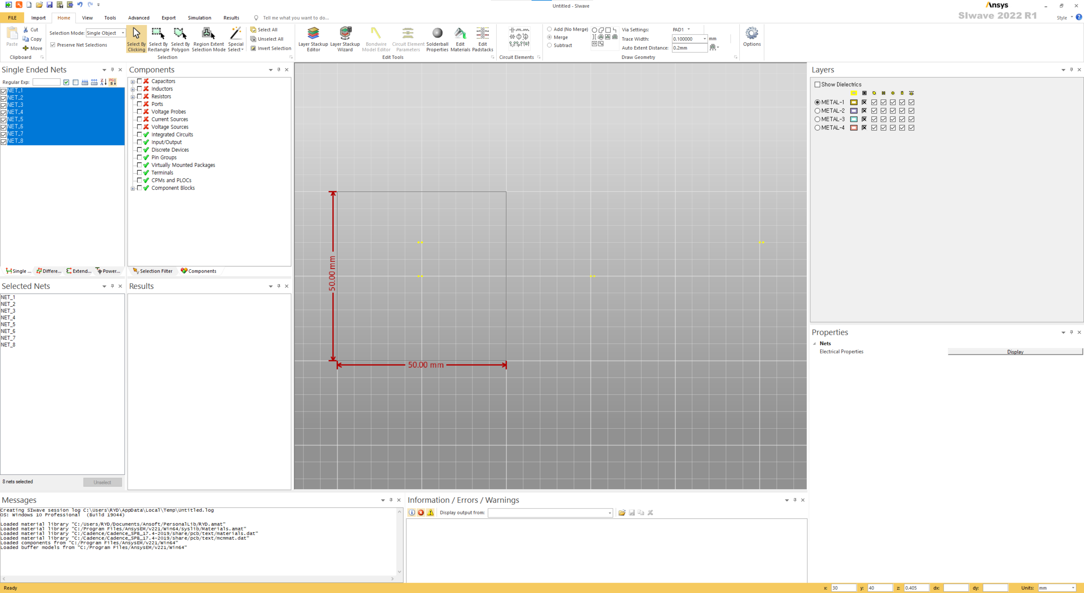Switch to the Power nets tab
The height and width of the screenshot is (593, 1084).
(x=108, y=271)
